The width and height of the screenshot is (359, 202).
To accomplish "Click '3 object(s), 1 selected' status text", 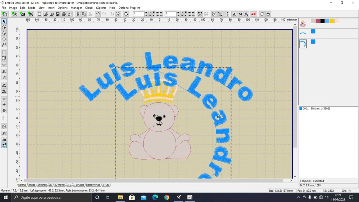I will click(x=312, y=181).
